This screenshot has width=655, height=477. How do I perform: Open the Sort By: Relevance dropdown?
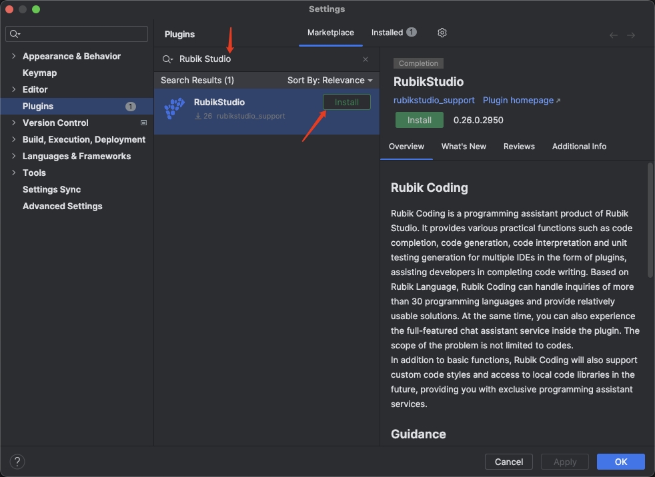pyautogui.click(x=330, y=80)
